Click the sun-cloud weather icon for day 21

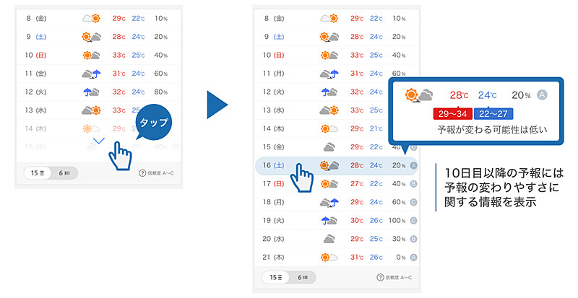(329, 257)
